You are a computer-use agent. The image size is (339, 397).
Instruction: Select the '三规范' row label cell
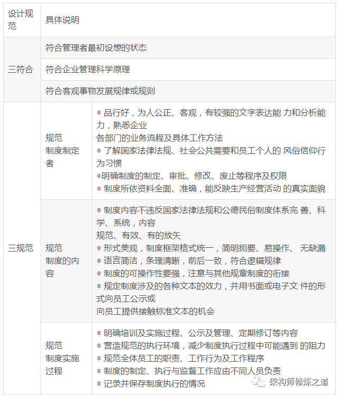(22, 248)
